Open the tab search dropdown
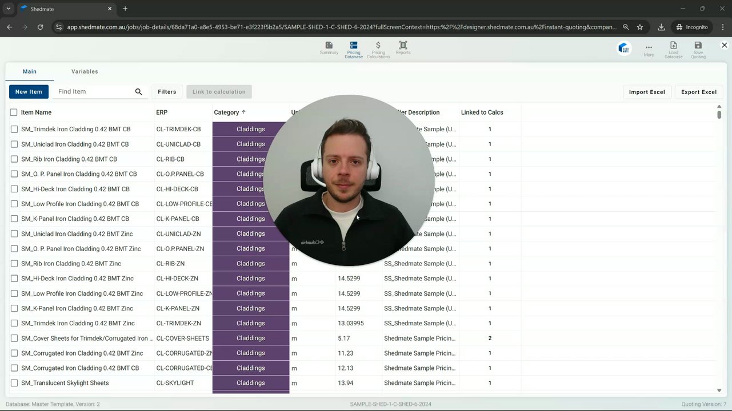This screenshot has height=411, width=732. pyautogui.click(x=8, y=9)
